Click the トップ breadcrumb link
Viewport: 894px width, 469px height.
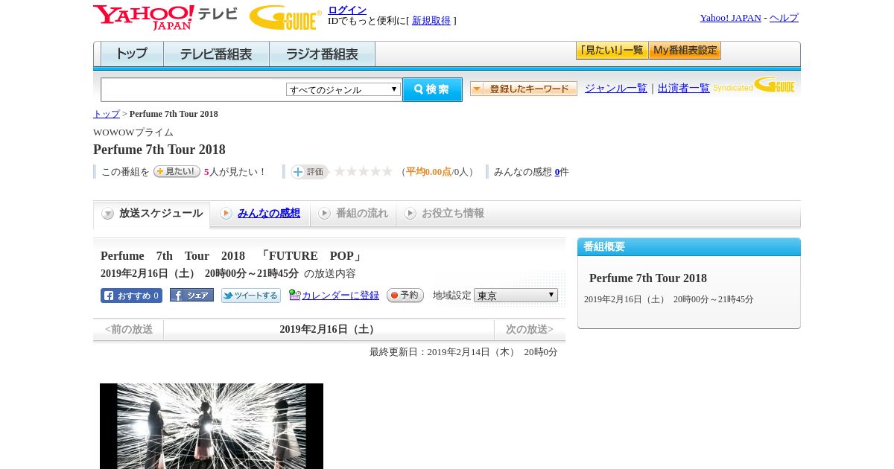(107, 114)
